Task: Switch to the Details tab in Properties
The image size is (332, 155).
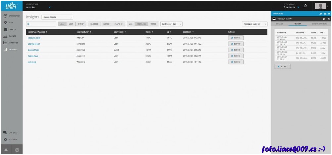Action: [279, 24]
